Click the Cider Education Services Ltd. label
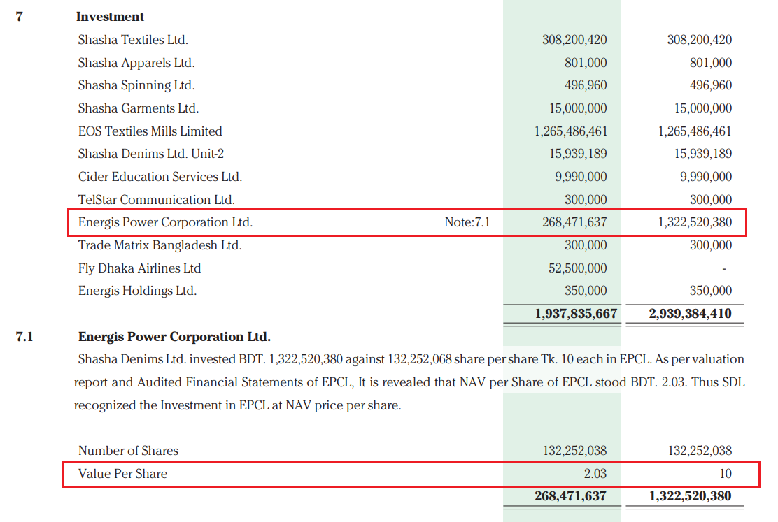778x522 pixels. point(160,177)
